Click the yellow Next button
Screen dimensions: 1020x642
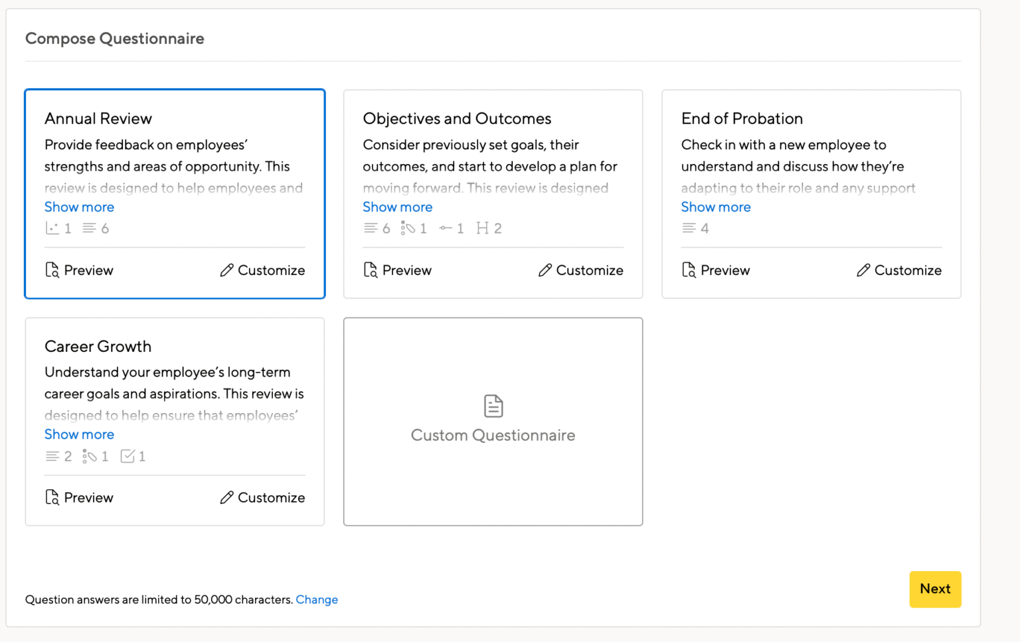tap(935, 589)
